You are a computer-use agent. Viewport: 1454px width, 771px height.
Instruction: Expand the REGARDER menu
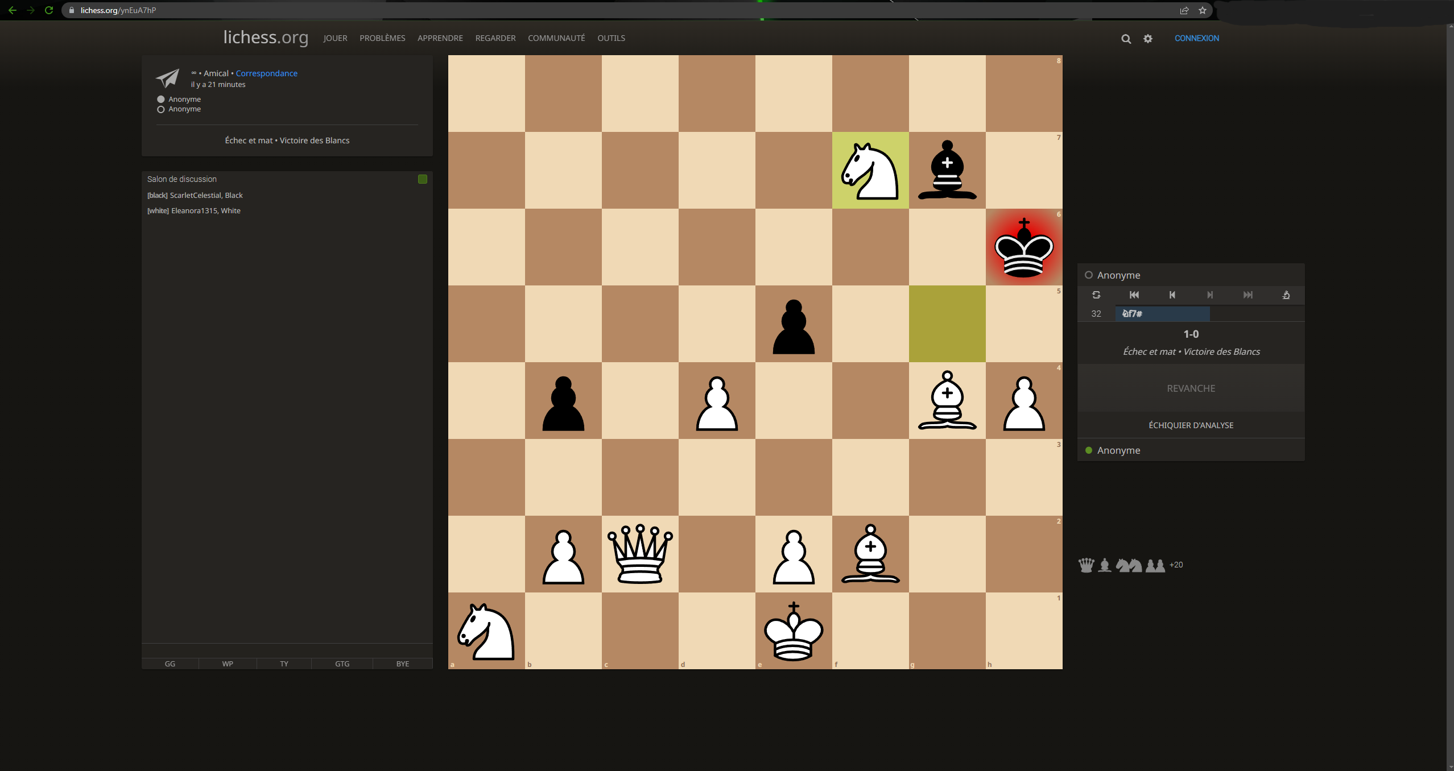[495, 38]
